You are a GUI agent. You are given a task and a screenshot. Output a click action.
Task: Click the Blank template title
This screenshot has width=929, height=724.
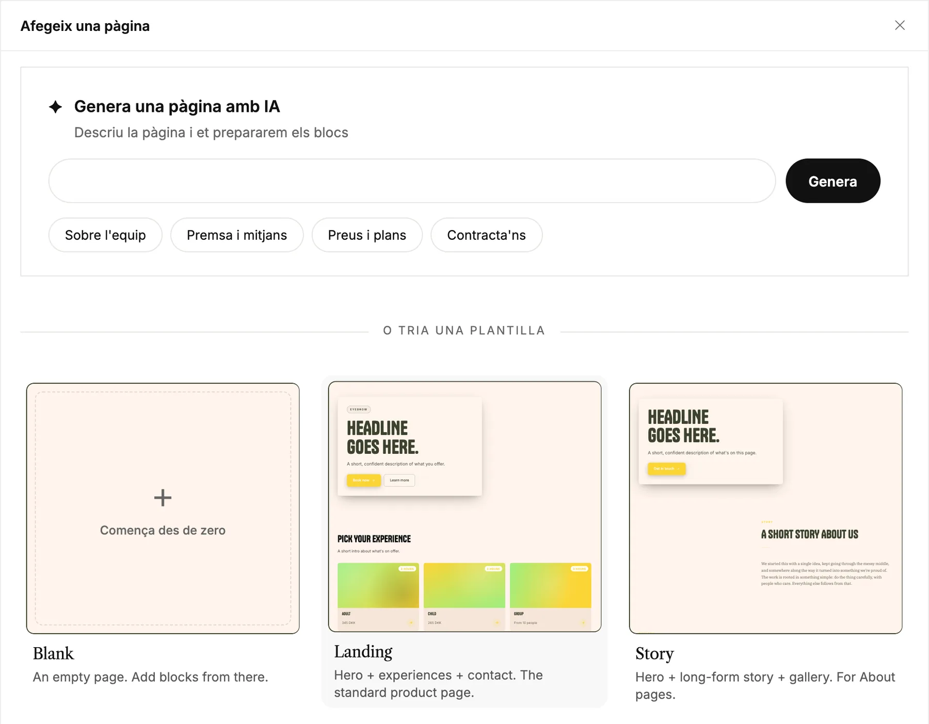[53, 654]
